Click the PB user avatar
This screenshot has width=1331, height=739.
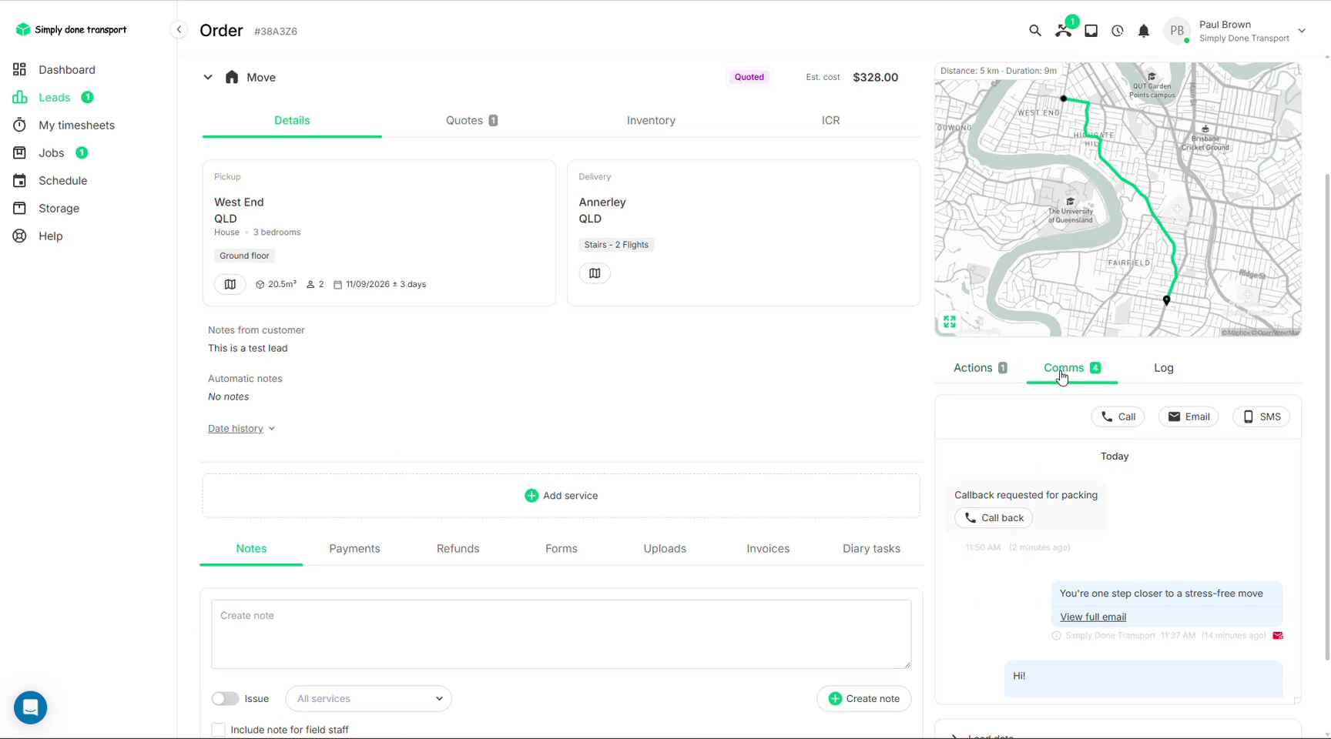click(1176, 31)
